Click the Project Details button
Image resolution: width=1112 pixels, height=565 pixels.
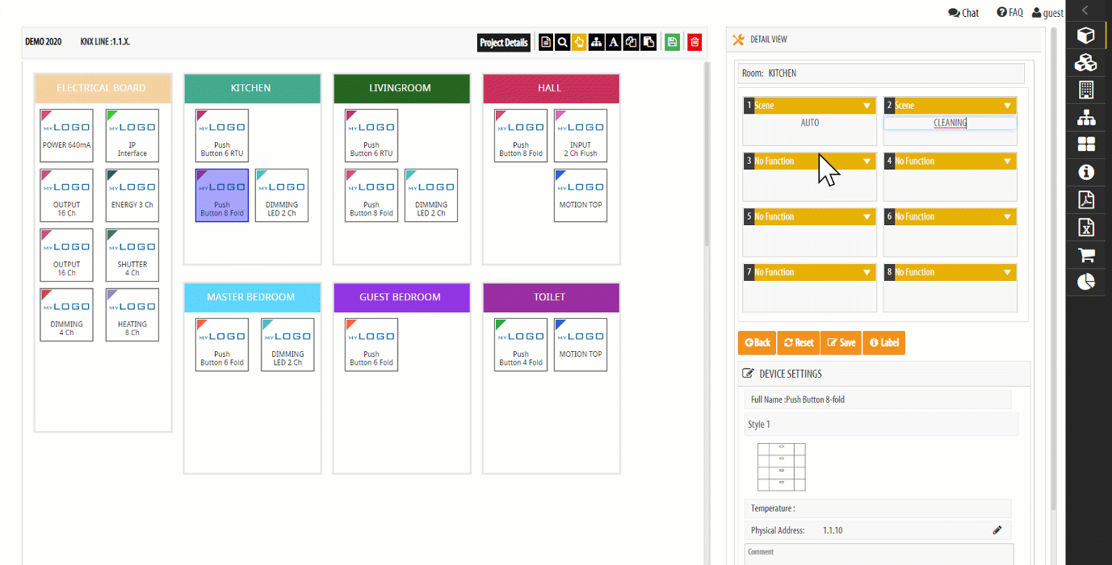tap(504, 43)
